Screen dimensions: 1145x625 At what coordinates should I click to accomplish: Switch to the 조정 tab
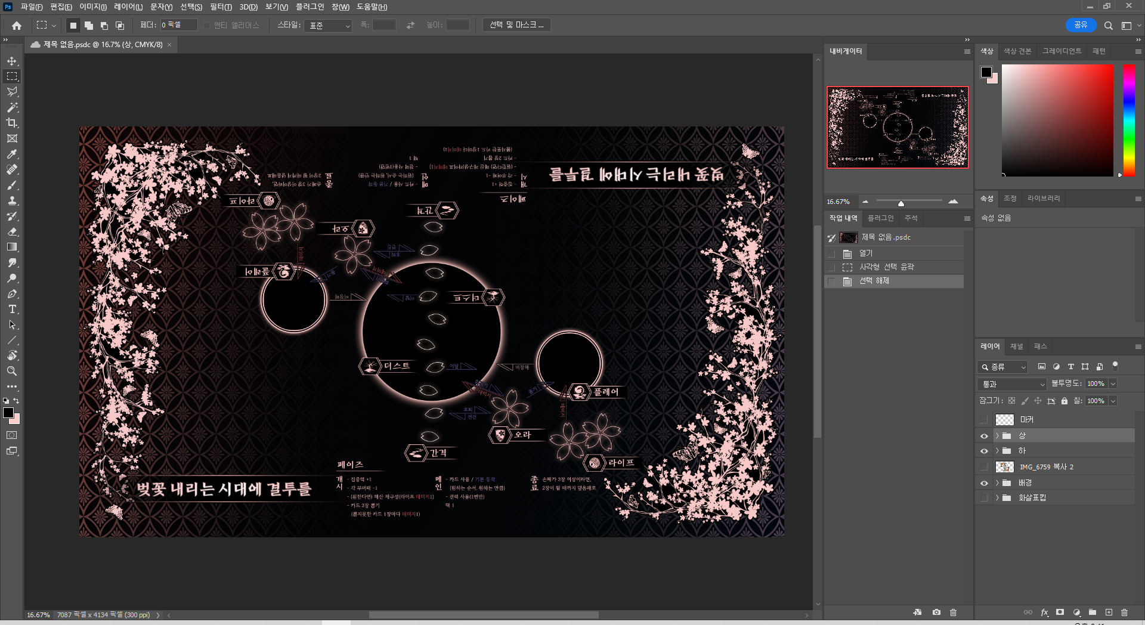coord(1010,199)
